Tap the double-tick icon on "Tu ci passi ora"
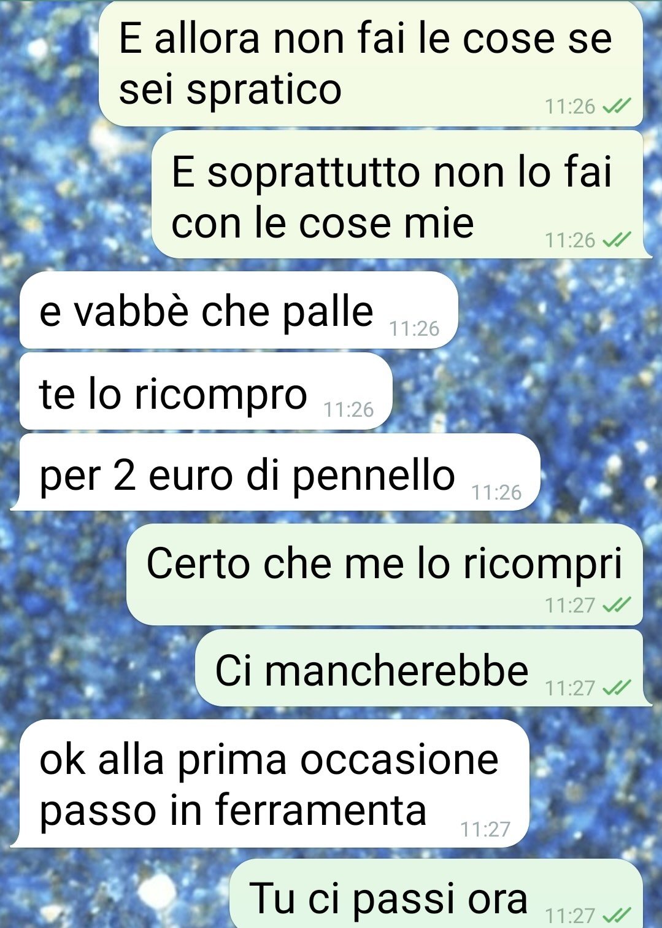This screenshot has width=662, height=928. (x=616, y=915)
